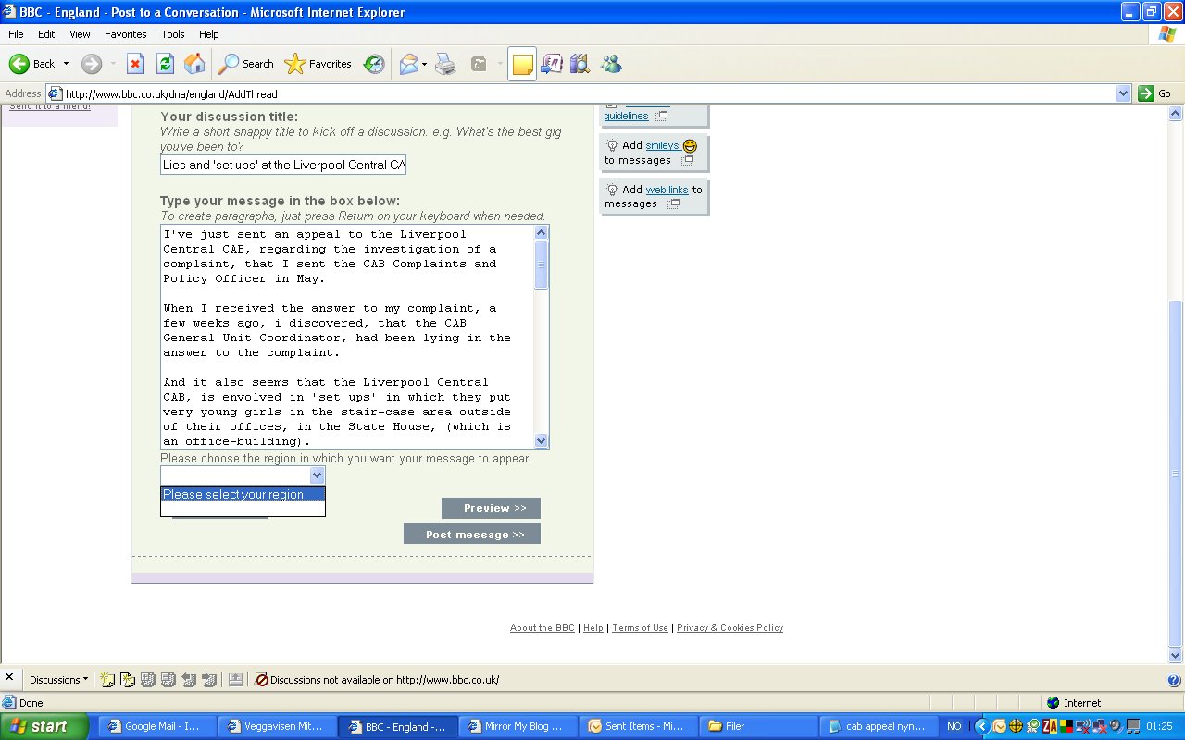Open the Filer folder taskbar button

tap(758, 726)
